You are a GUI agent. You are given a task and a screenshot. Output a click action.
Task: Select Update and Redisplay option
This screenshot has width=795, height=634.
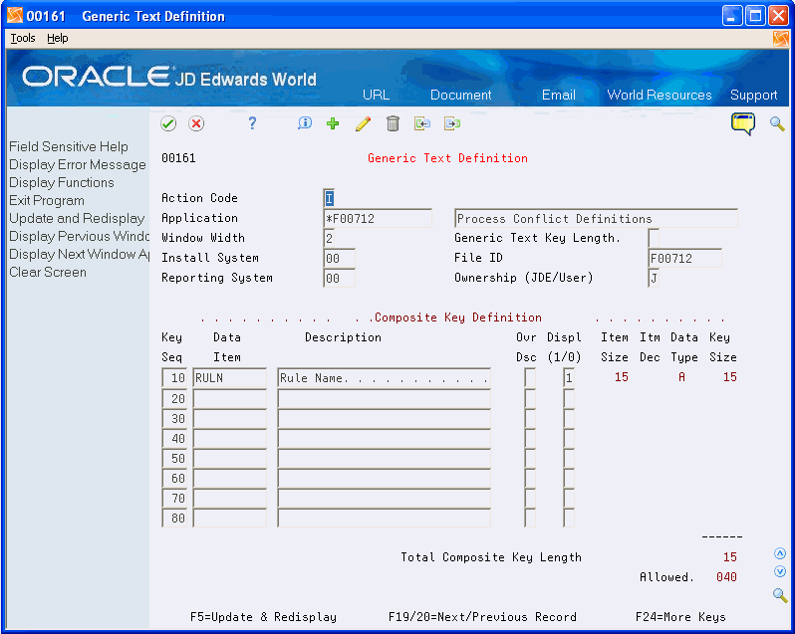point(77,218)
